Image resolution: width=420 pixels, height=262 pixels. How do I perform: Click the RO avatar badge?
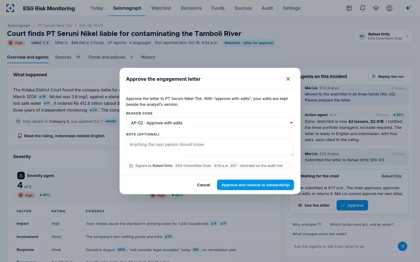coord(362,36)
